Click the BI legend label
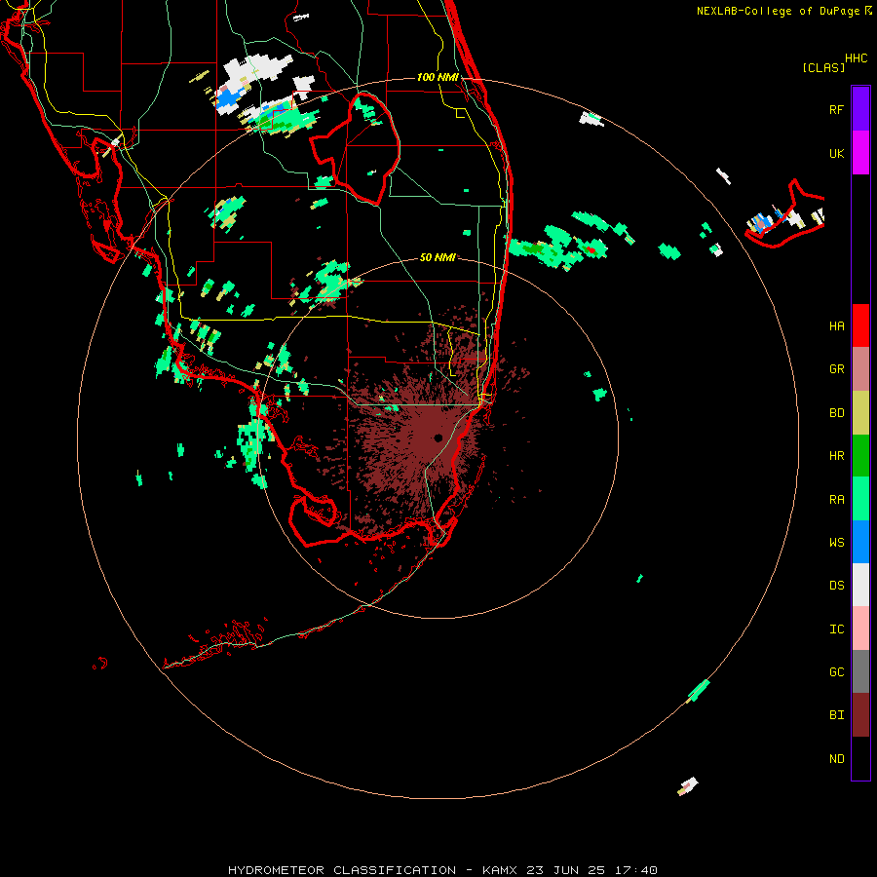The image size is (877, 877). pyautogui.click(x=836, y=715)
